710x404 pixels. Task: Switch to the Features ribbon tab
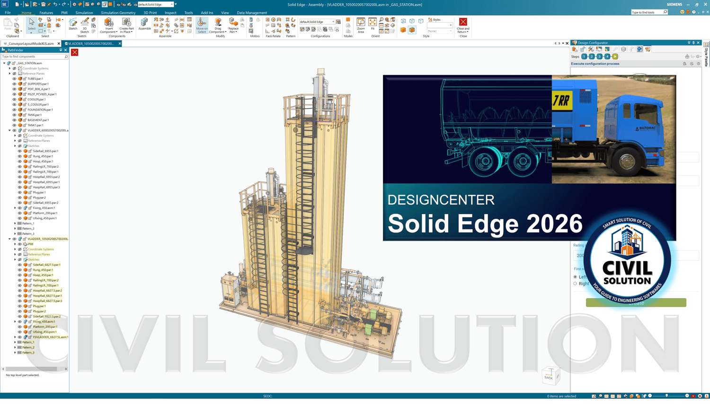tap(46, 13)
